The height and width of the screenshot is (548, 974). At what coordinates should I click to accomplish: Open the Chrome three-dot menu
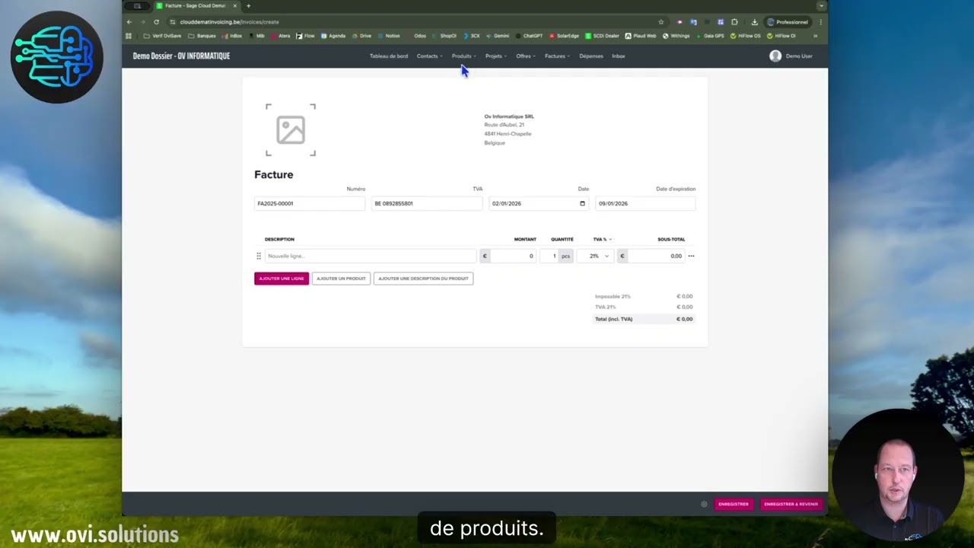tap(820, 22)
